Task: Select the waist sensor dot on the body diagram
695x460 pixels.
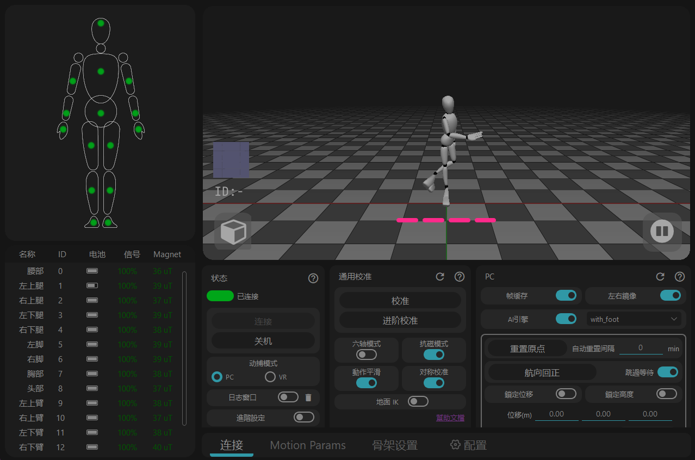Action: click(101, 113)
